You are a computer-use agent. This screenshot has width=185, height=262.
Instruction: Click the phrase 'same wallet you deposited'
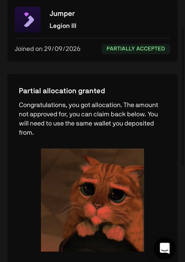[x=115, y=123]
